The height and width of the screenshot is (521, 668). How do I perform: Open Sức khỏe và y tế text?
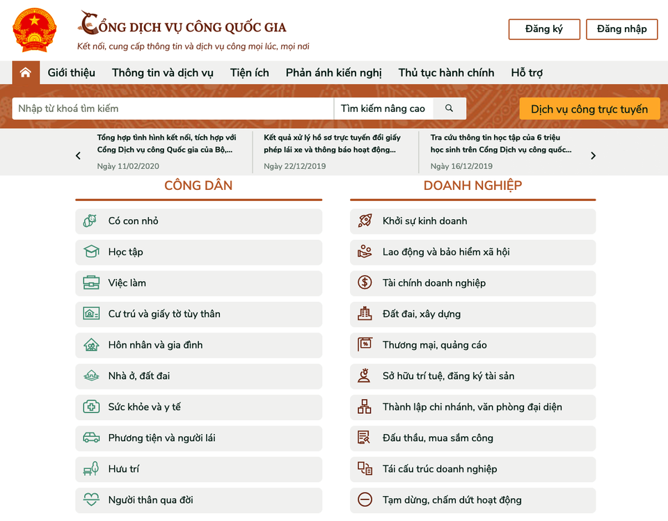[145, 407]
